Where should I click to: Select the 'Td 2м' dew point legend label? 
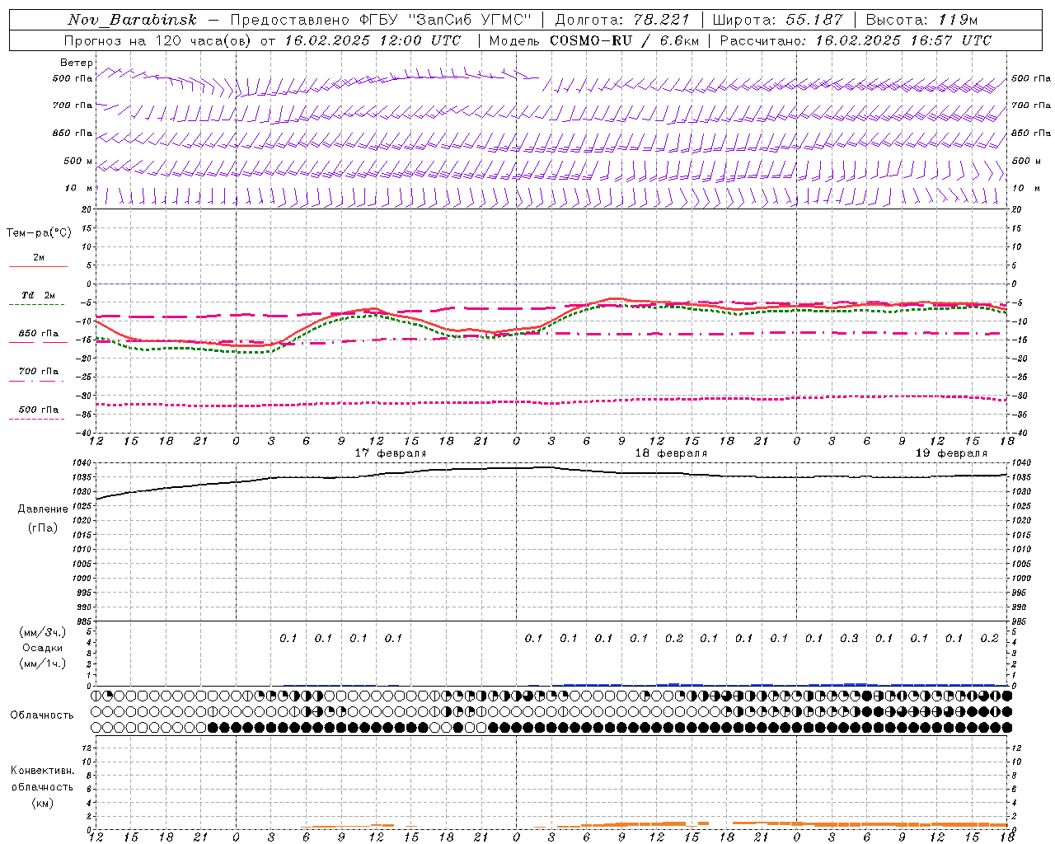click(x=39, y=295)
